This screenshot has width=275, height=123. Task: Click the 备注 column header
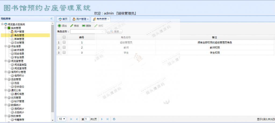click(x=215, y=37)
